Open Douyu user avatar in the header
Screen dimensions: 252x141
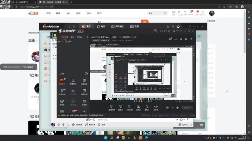[212, 13]
